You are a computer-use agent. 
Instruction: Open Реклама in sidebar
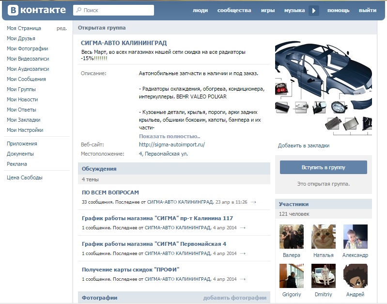pos(17,164)
